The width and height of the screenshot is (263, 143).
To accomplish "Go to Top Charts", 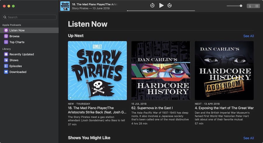I will coord(29,42).
